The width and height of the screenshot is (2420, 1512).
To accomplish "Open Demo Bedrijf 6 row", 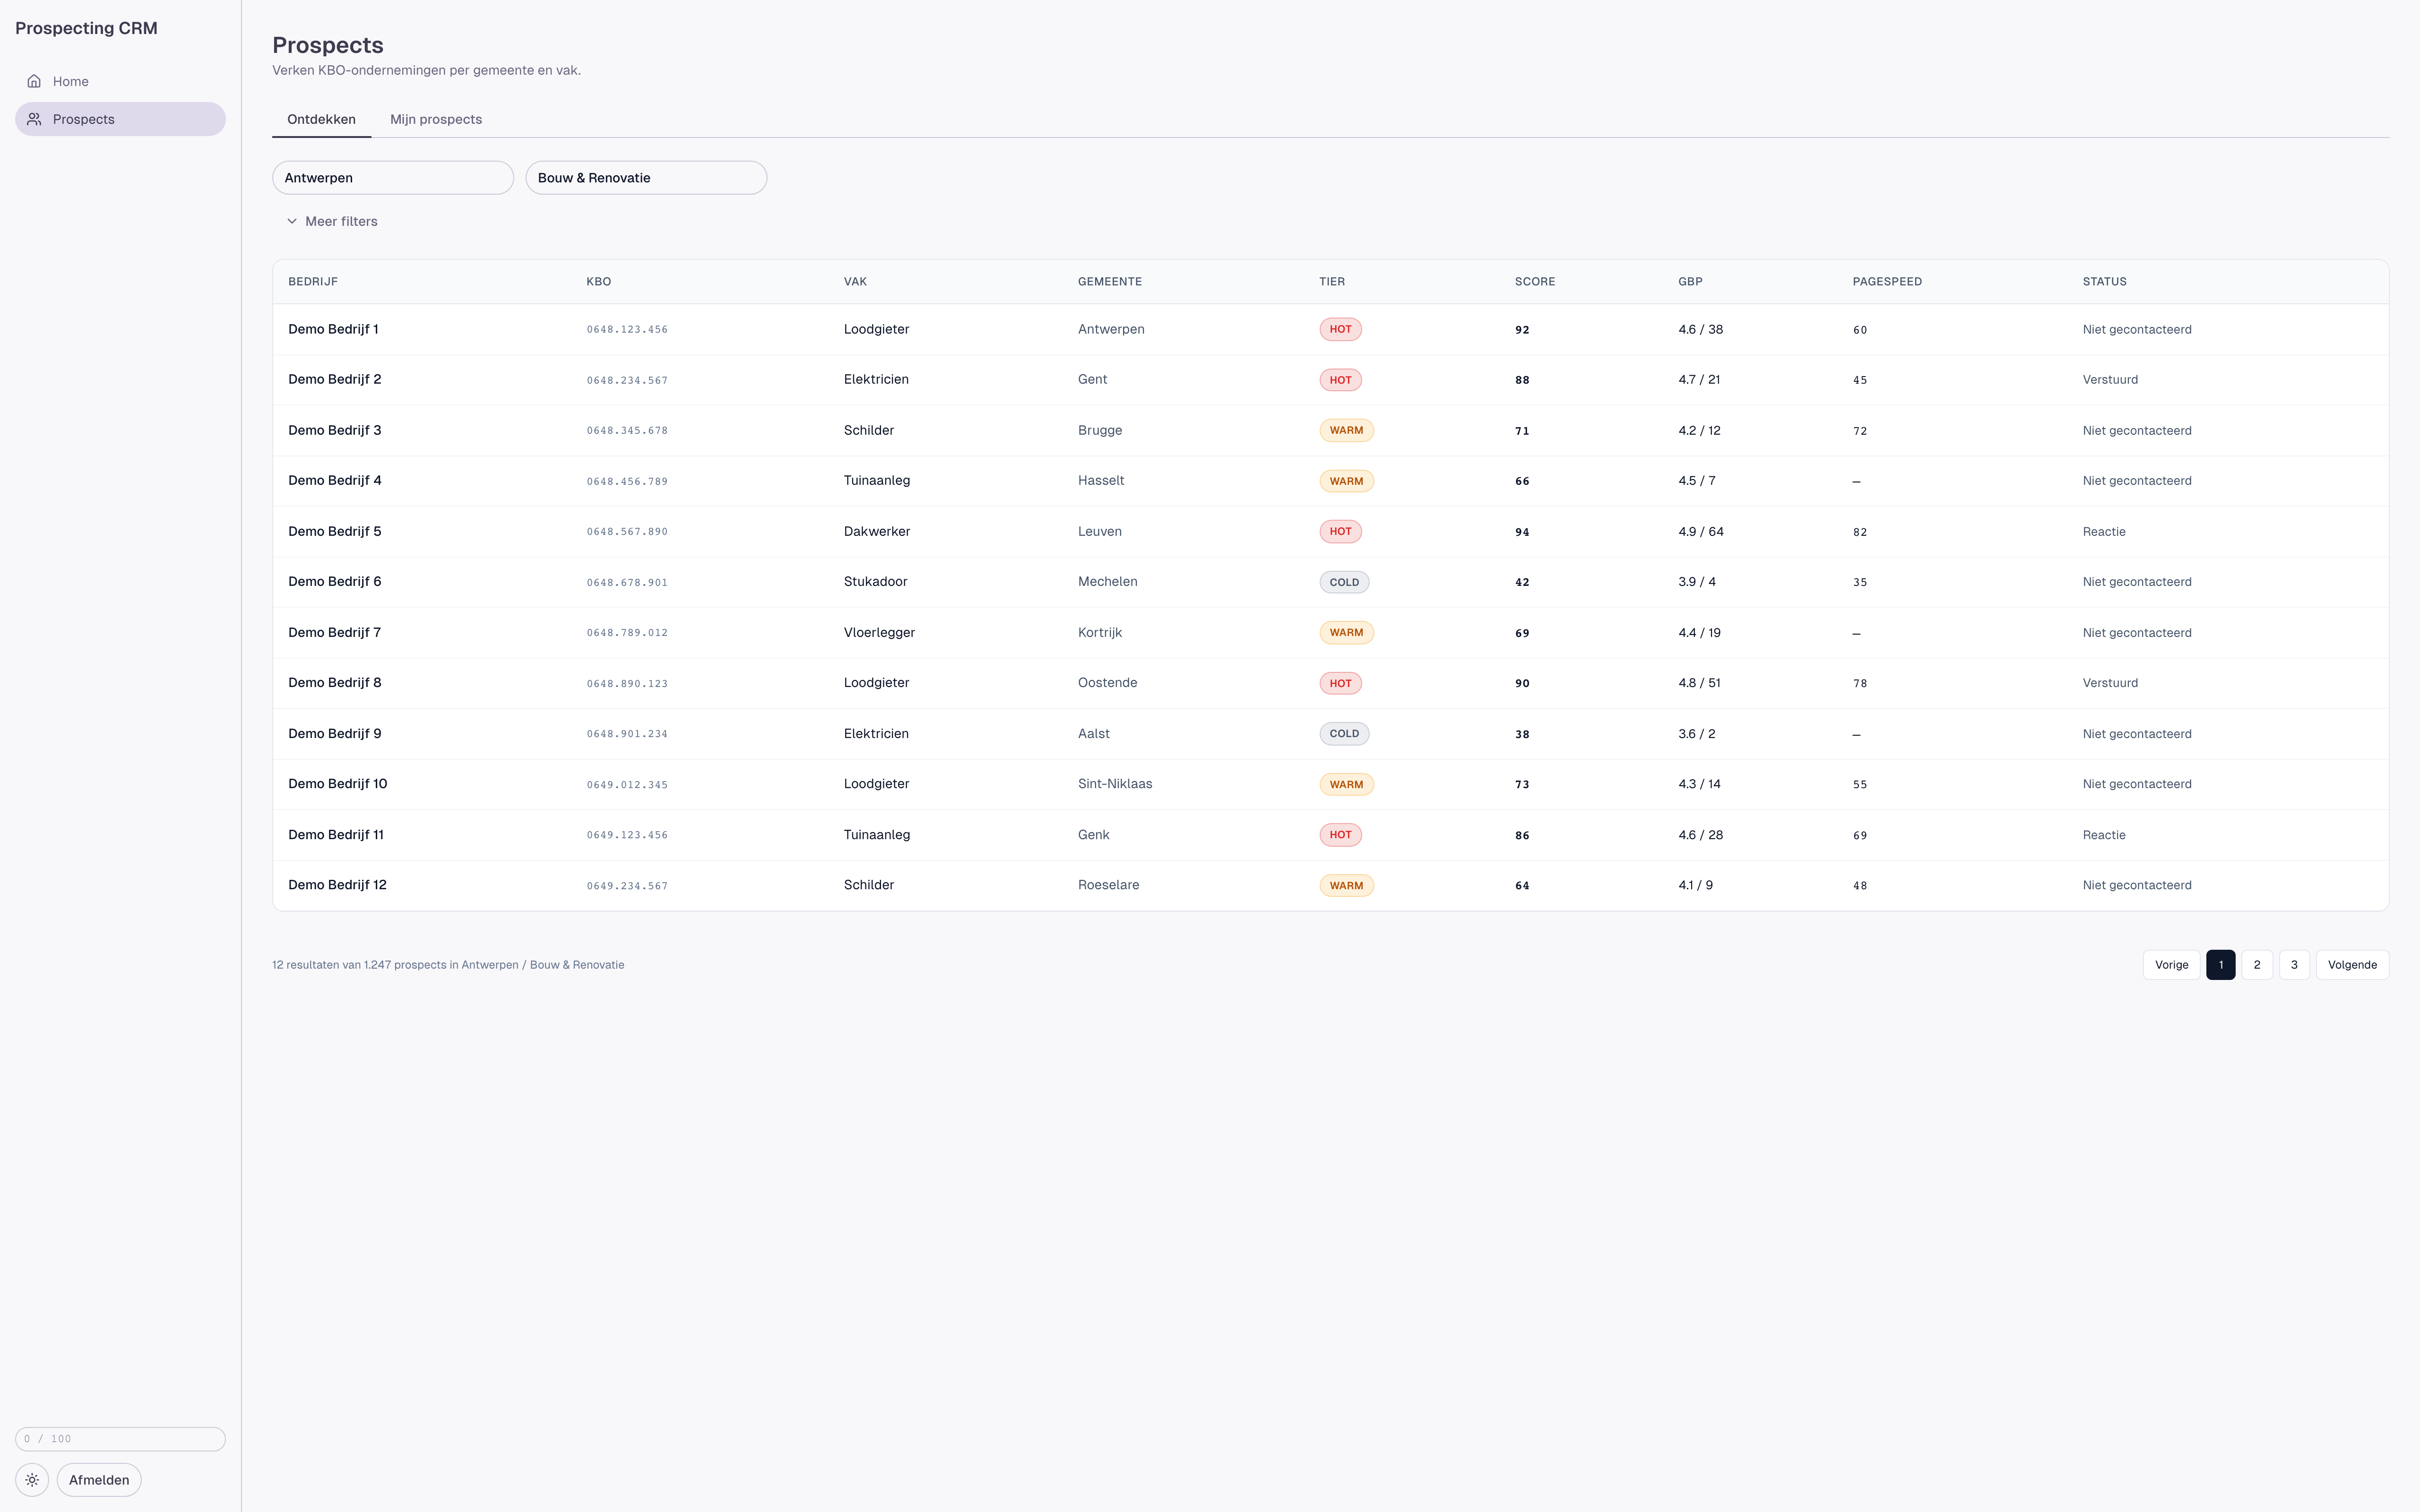I will click(1330, 582).
